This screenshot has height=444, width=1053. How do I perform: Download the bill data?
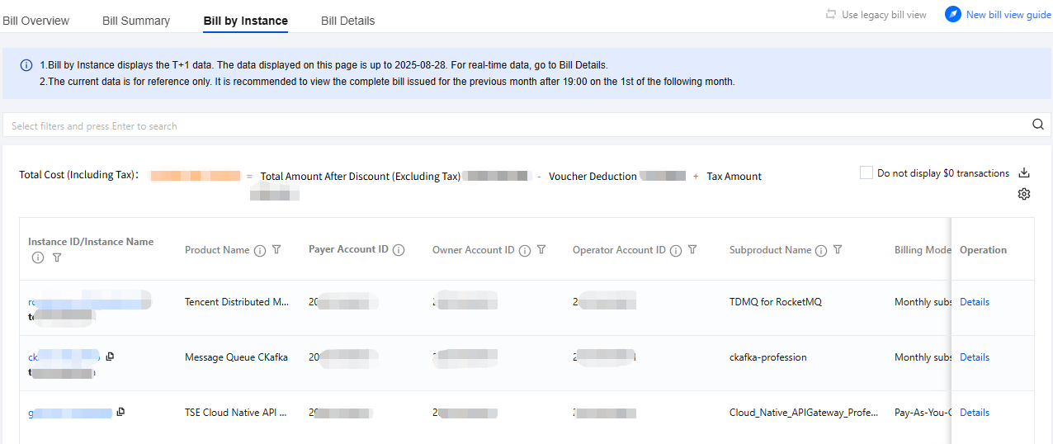1024,173
